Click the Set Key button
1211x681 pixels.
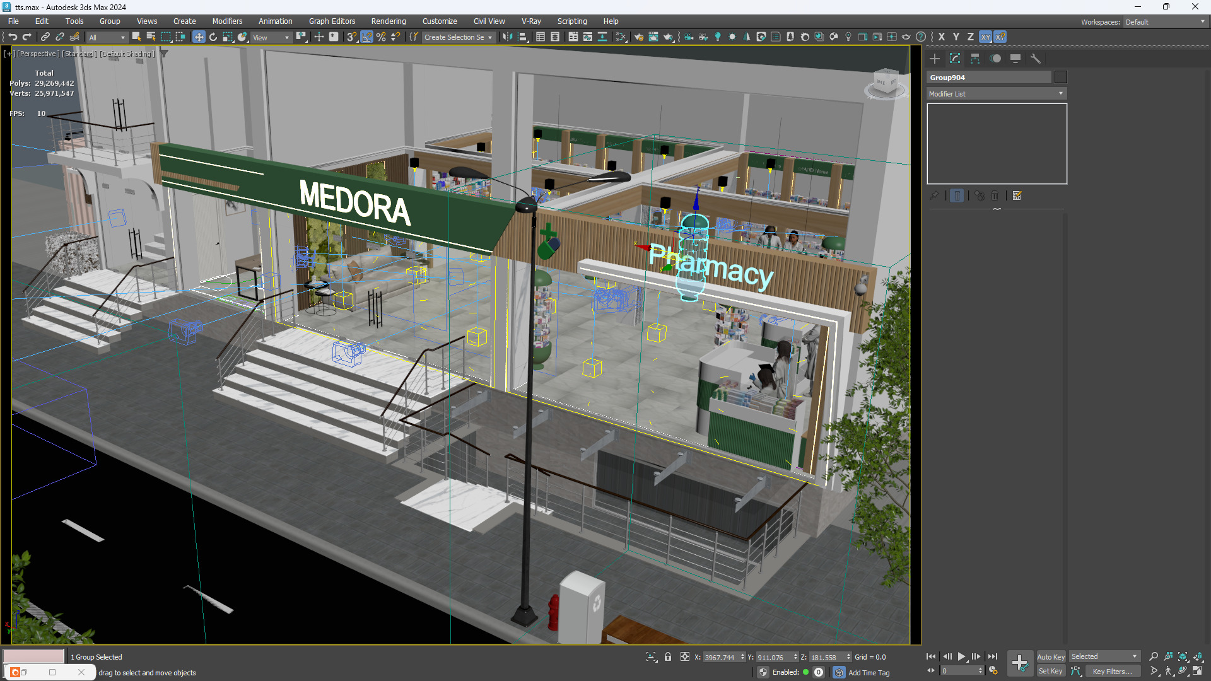tap(1051, 672)
